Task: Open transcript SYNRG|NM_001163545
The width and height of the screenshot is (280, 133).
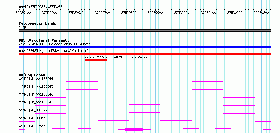Action: [36, 86]
